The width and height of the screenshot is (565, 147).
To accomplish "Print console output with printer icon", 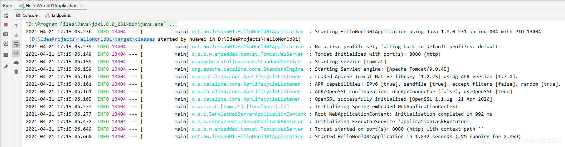I will pos(16,63).
